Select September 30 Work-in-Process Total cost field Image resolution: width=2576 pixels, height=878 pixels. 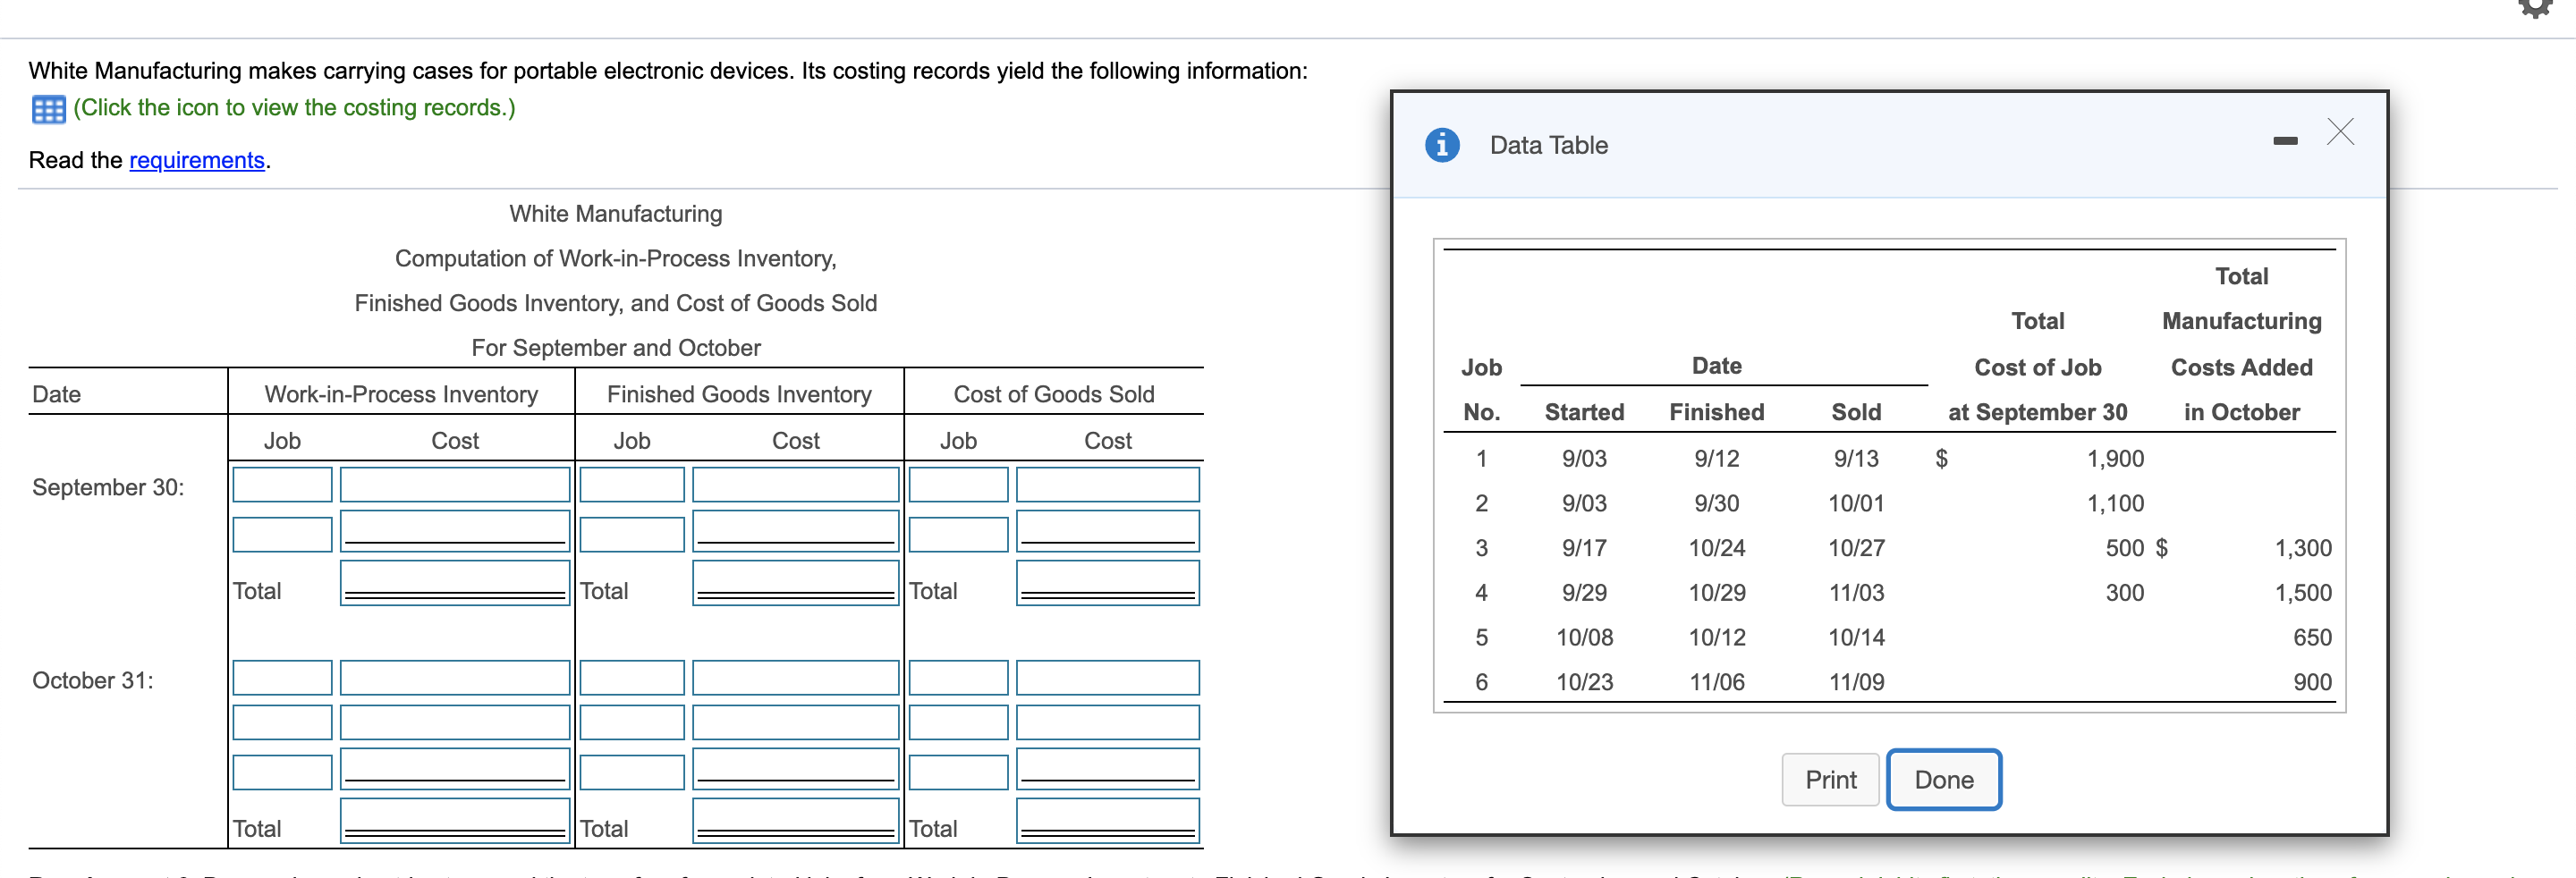pyautogui.click(x=455, y=582)
